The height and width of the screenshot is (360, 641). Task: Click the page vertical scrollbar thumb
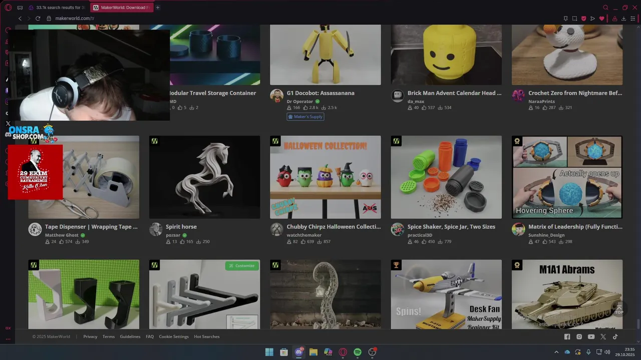pos(638,324)
